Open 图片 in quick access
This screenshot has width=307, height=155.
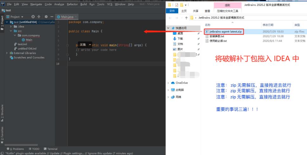coord(178,49)
